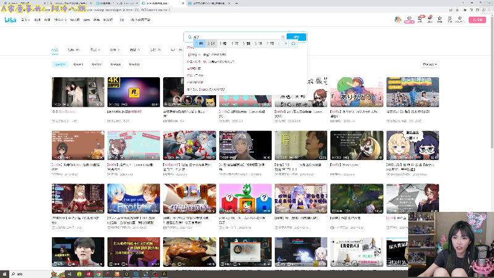494x278 pixels.
Task: Open the orange Sublime Text taskbar icon
Action: pos(117,274)
